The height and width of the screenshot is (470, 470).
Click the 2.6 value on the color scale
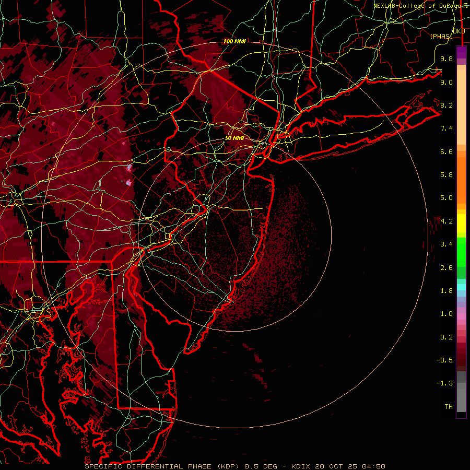tap(446, 268)
